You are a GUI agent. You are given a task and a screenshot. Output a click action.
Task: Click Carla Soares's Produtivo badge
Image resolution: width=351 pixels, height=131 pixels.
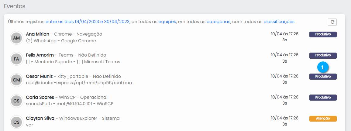tap(323, 98)
